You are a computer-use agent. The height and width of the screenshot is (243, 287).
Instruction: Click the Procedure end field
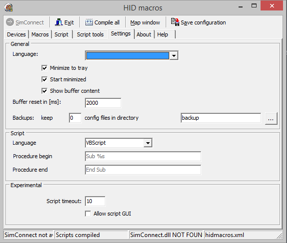point(143,170)
